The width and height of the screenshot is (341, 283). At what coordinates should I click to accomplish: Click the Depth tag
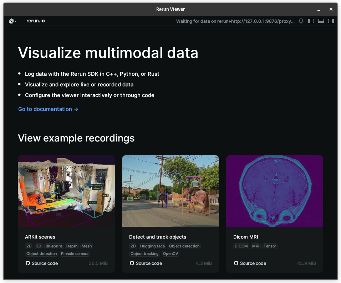(72, 246)
